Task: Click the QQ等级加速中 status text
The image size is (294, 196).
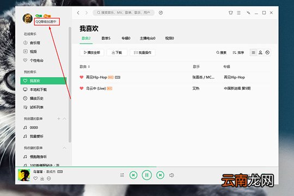Action: [46, 22]
